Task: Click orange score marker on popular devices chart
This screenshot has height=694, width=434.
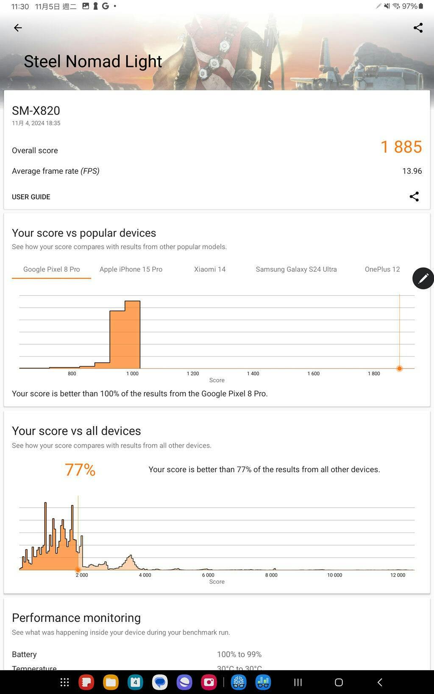Action: (399, 368)
